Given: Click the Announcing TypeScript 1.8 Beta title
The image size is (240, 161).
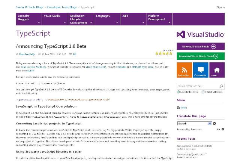Looking at the screenshot, I should pos(51,46).
